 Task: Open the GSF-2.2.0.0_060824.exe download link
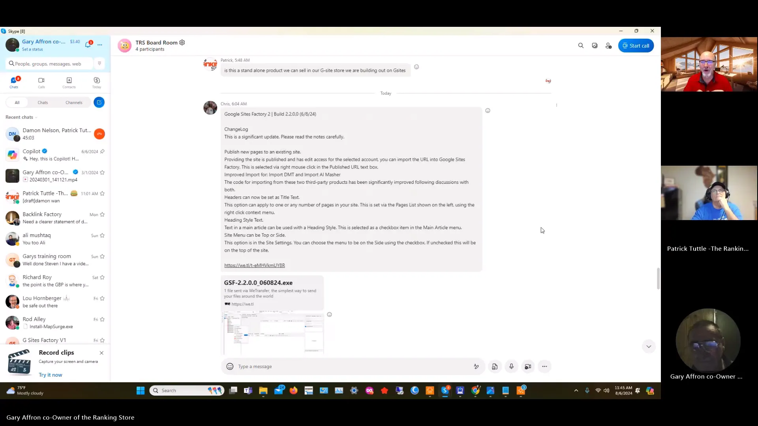[x=258, y=282]
